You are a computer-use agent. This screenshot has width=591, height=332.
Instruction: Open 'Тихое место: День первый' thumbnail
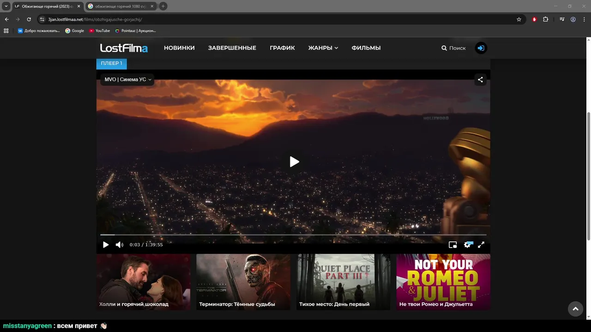pos(343,282)
